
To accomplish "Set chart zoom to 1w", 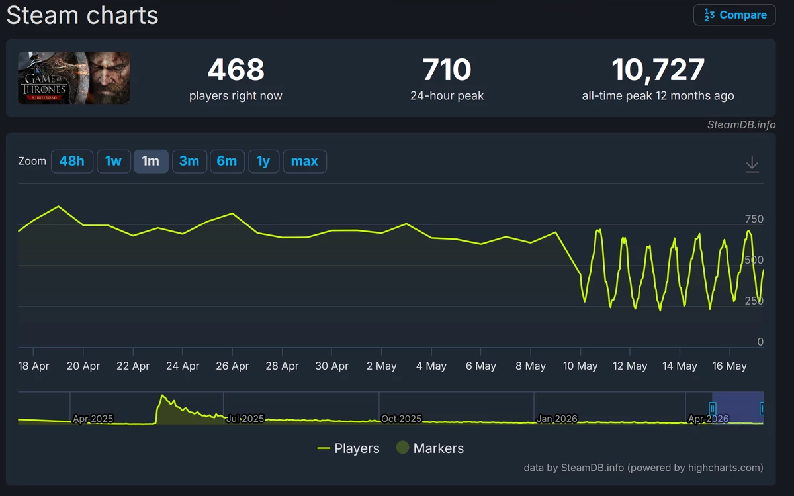I will [113, 161].
